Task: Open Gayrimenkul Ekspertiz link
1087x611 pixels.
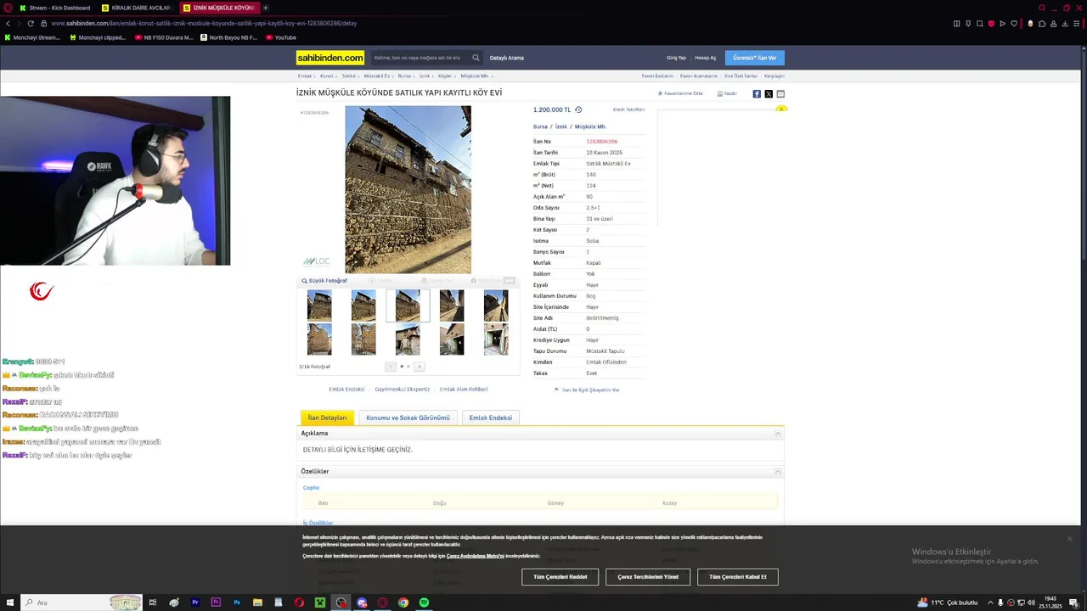Action: [403, 390]
